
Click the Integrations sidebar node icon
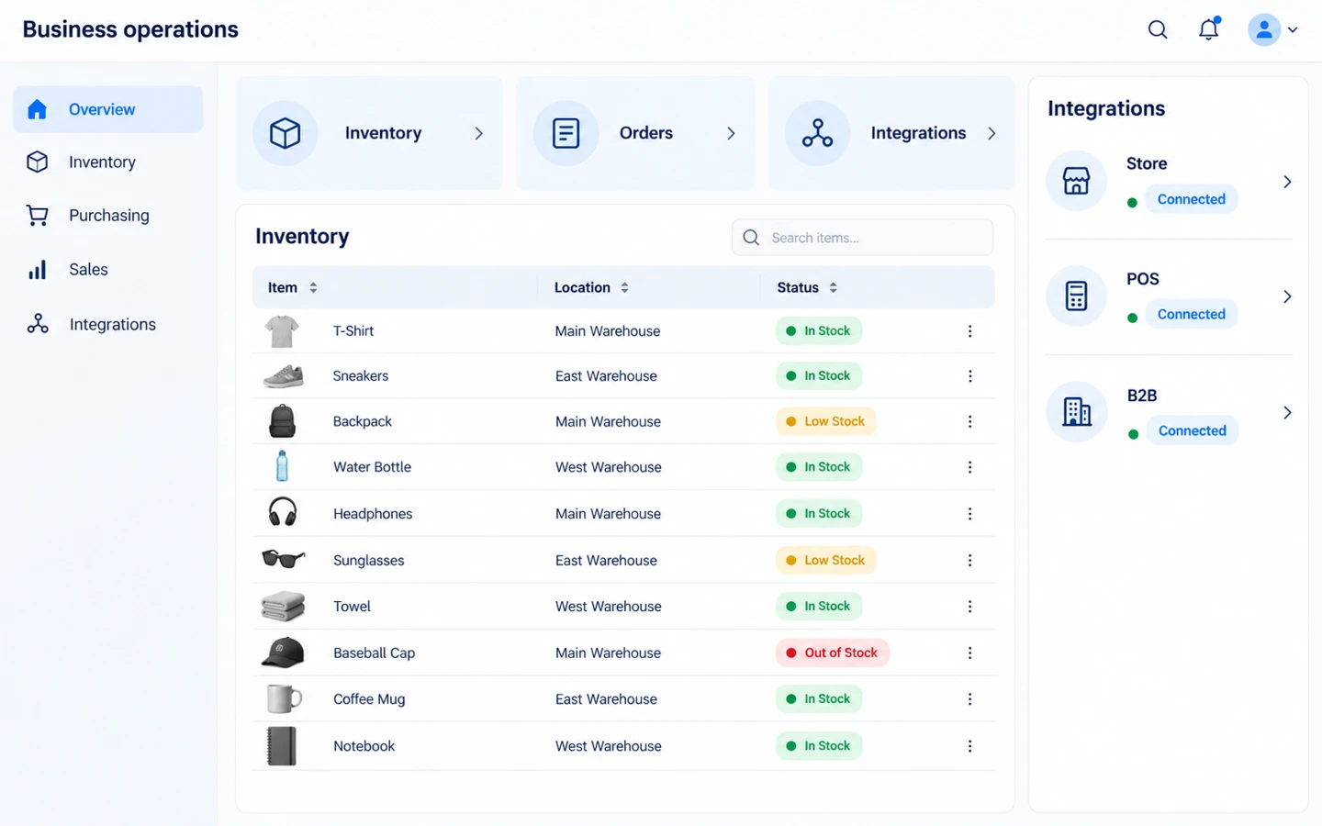[38, 324]
